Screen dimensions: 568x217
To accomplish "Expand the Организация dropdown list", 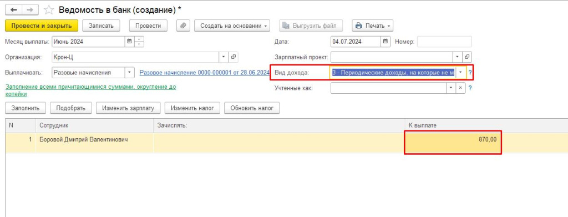I will 224,57.
